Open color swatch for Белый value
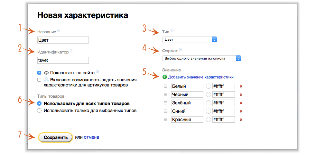This screenshot has height=155, width=325. pyautogui.click(x=209, y=86)
